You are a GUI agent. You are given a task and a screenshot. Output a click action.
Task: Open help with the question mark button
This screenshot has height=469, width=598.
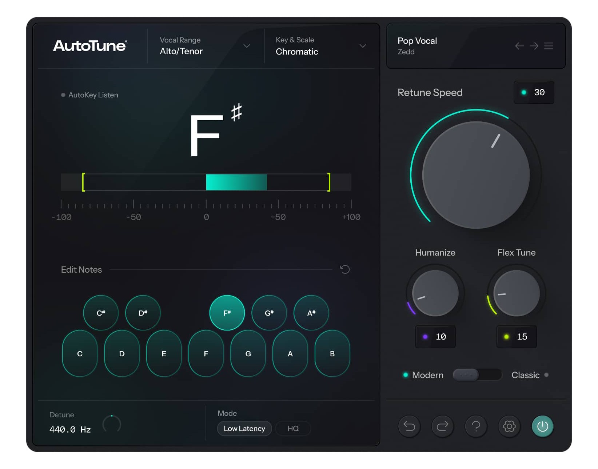pos(476,426)
